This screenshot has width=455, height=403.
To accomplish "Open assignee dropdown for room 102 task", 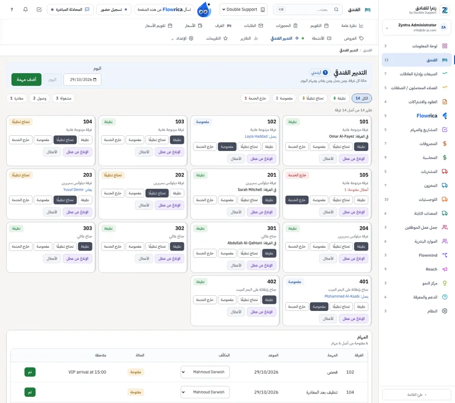I will coord(205,372).
